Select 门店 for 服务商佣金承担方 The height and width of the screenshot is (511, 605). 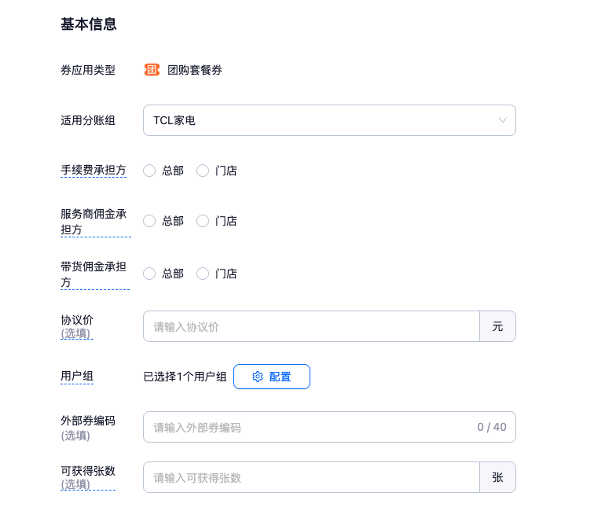[x=203, y=221]
